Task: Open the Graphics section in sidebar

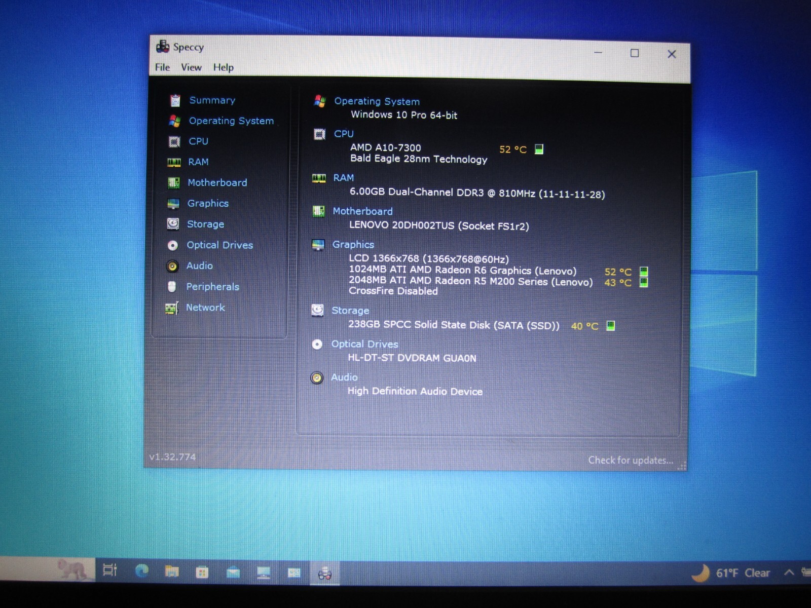Action: click(208, 203)
